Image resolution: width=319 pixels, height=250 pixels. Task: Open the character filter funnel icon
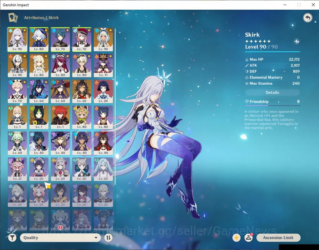[x=12, y=237]
